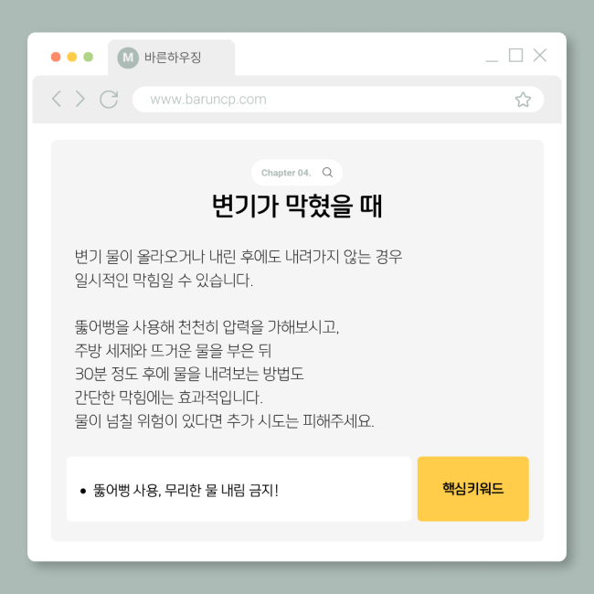
Task: Click the yellow dot window control
Action: pyautogui.click(x=72, y=57)
